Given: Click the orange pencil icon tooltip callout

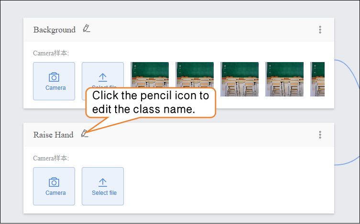Looking at the screenshot, I should coord(151,102).
